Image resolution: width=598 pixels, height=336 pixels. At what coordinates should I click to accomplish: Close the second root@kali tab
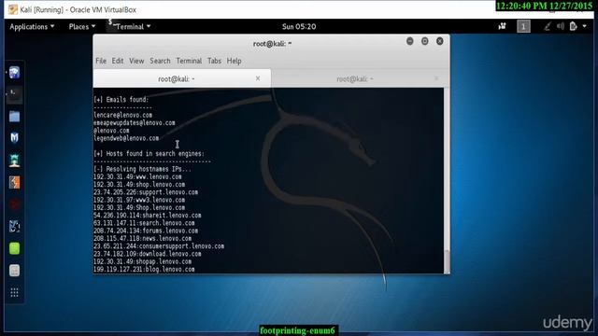[436, 78]
